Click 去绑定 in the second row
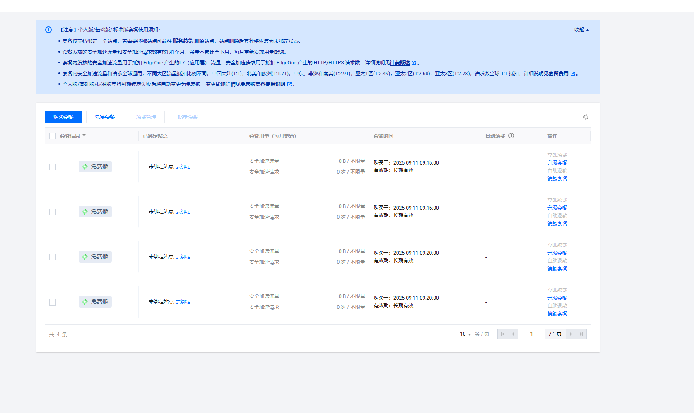 [x=183, y=212]
